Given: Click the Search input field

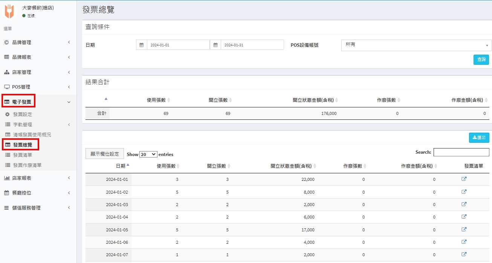Looking at the screenshot, I should point(461,152).
